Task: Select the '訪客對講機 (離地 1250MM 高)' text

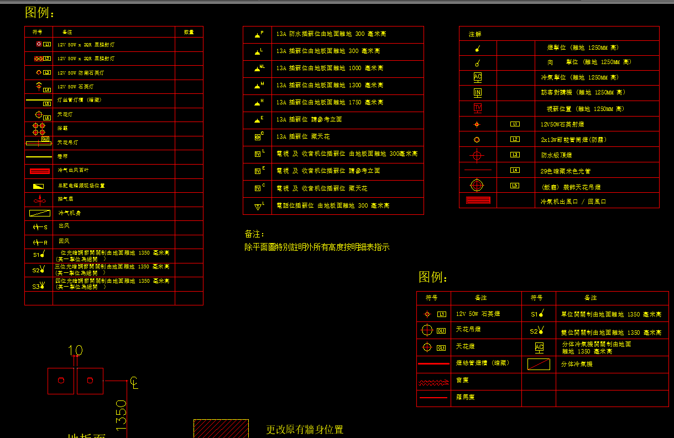Action: coord(583,92)
